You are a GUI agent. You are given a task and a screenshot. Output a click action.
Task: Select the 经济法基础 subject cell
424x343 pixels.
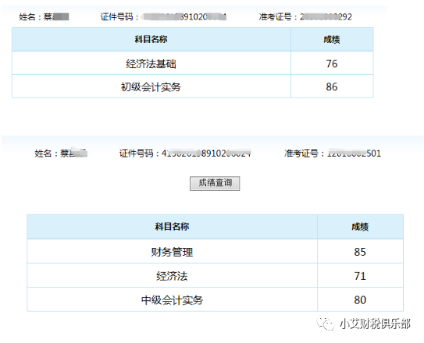[151, 63]
